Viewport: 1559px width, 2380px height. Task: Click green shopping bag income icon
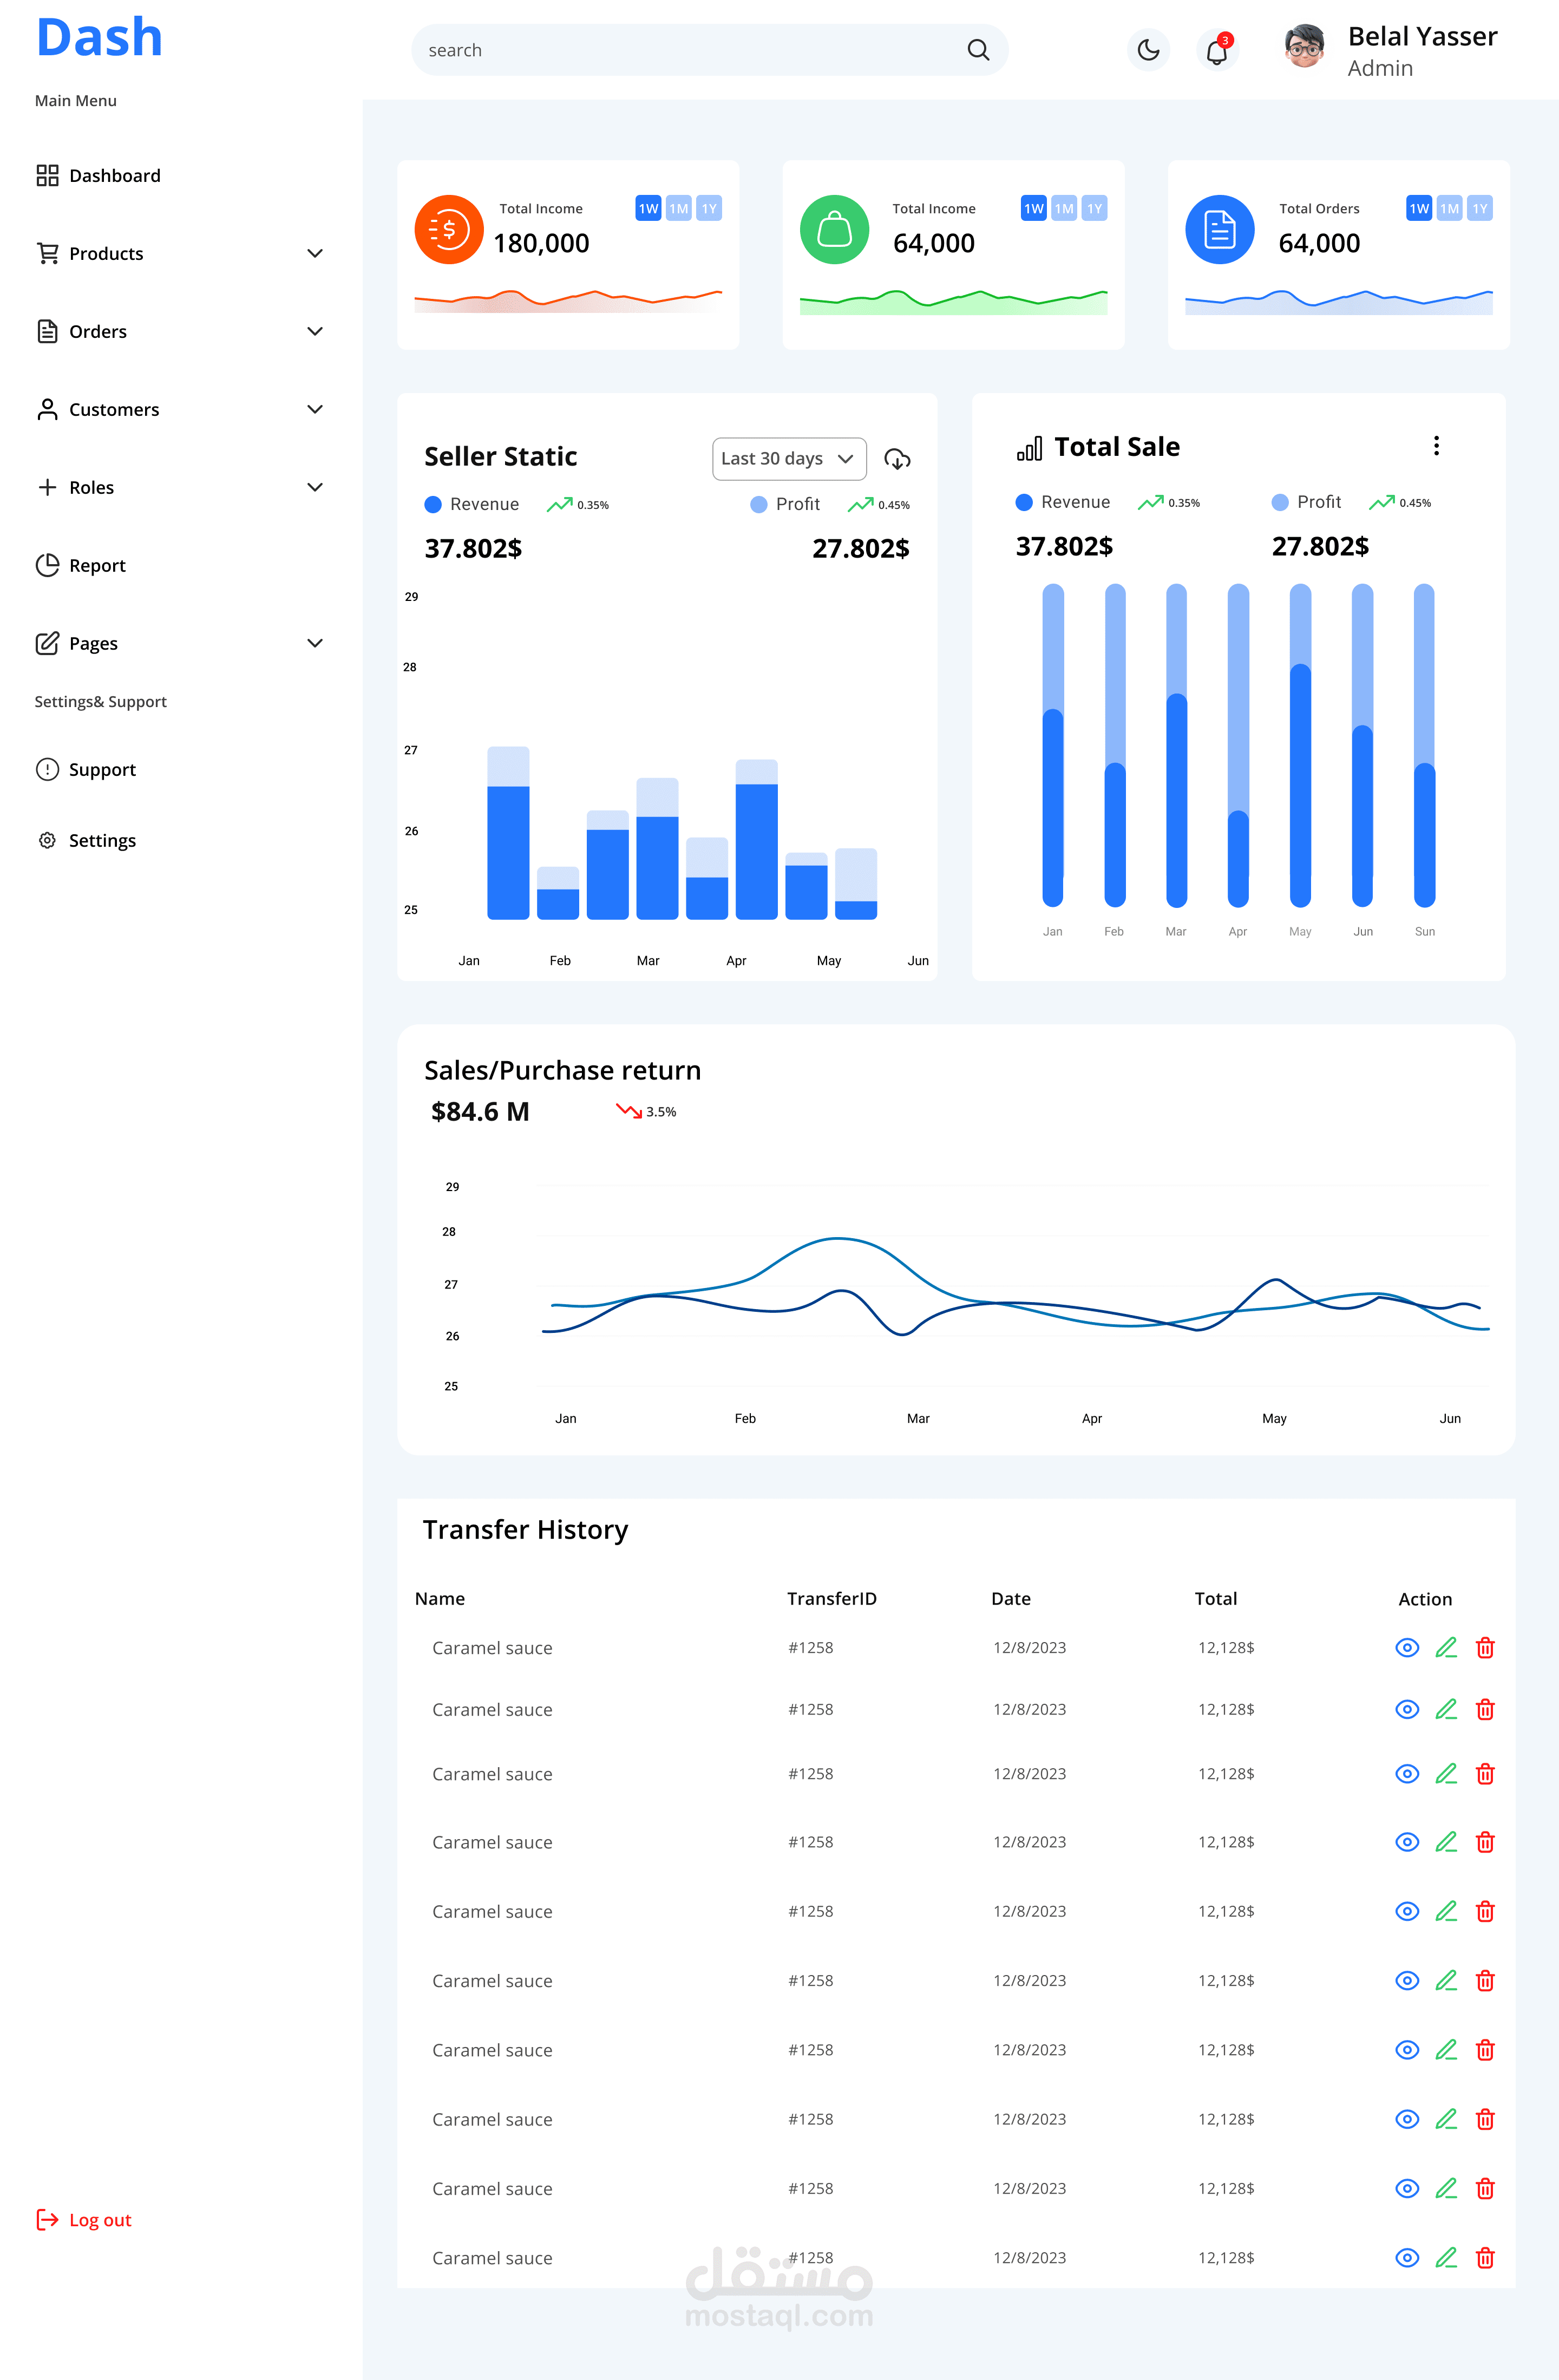tap(834, 230)
